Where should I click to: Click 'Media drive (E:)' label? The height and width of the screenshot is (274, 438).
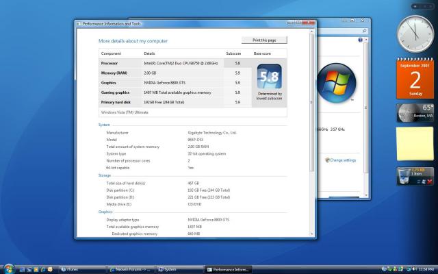[x=118, y=204]
